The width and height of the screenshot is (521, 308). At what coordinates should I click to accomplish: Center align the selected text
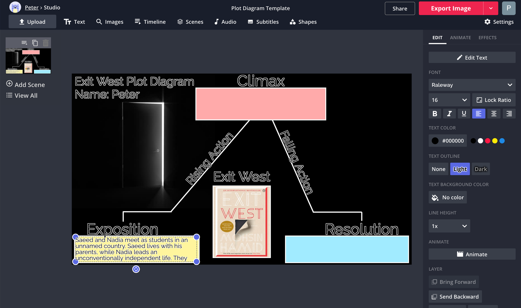494,114
